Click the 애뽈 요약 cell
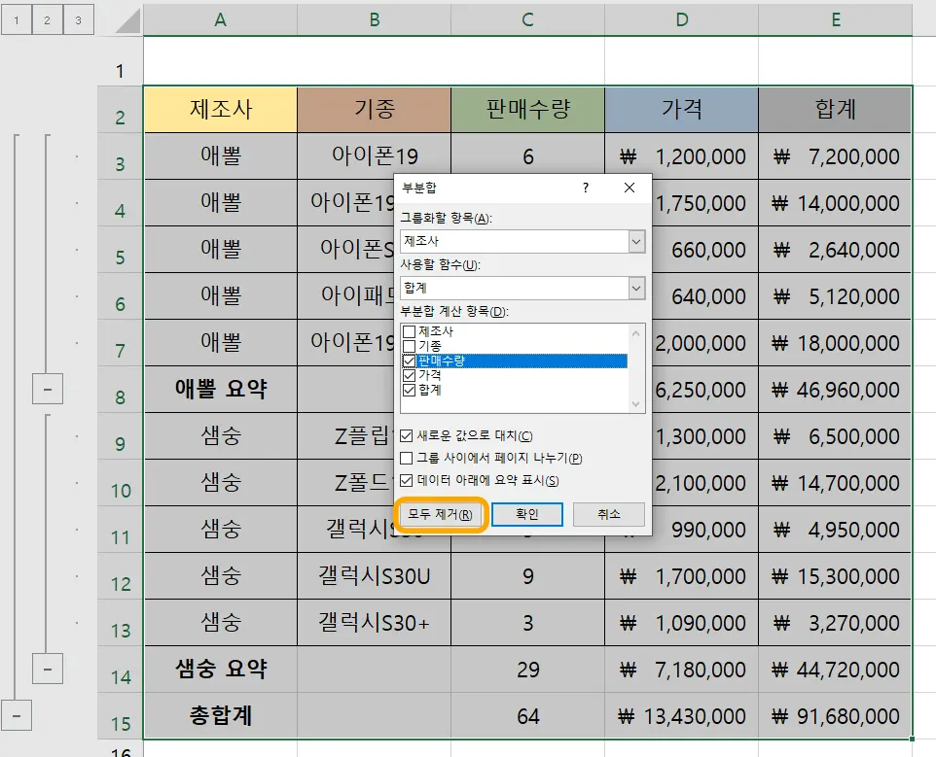This screenshot has width=936, height=757. 220,390
